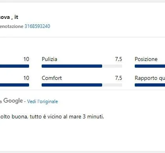
Task: Click the lower full rating bar left
Action: click(x=15, y=85)
